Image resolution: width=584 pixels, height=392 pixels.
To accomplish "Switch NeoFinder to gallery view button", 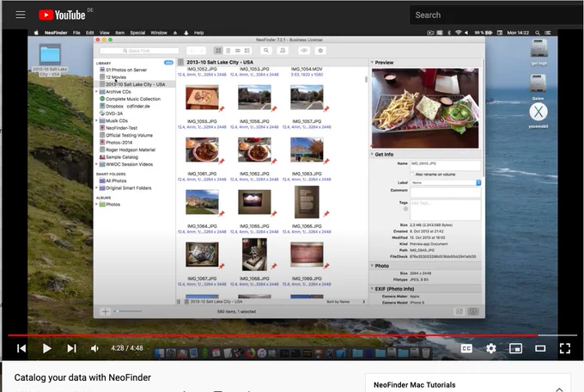I will click(238, 51).
